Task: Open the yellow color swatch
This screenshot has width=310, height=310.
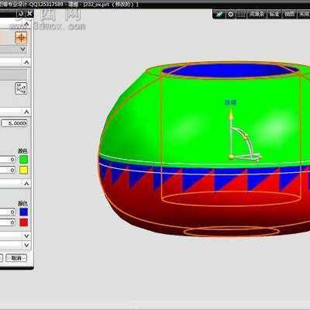Action: [x=23, y=170]
